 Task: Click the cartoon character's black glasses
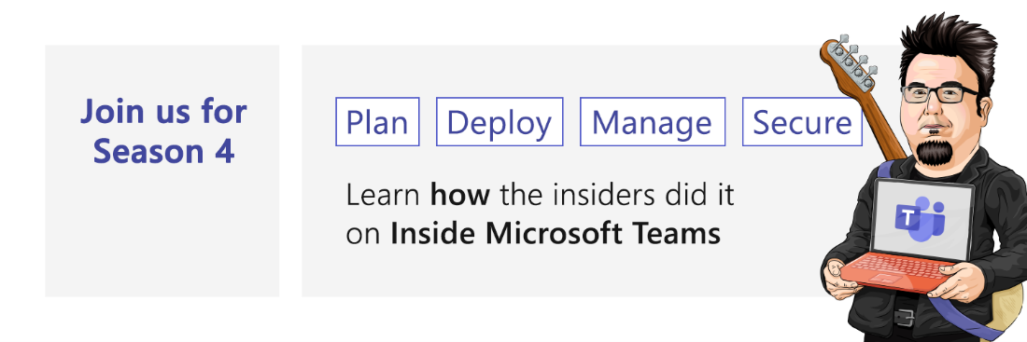tap(940, 93)
